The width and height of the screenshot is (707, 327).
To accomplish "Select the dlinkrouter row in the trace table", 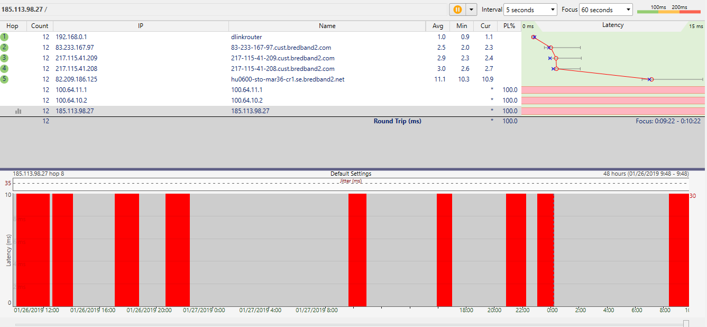I will click(246, 37).
